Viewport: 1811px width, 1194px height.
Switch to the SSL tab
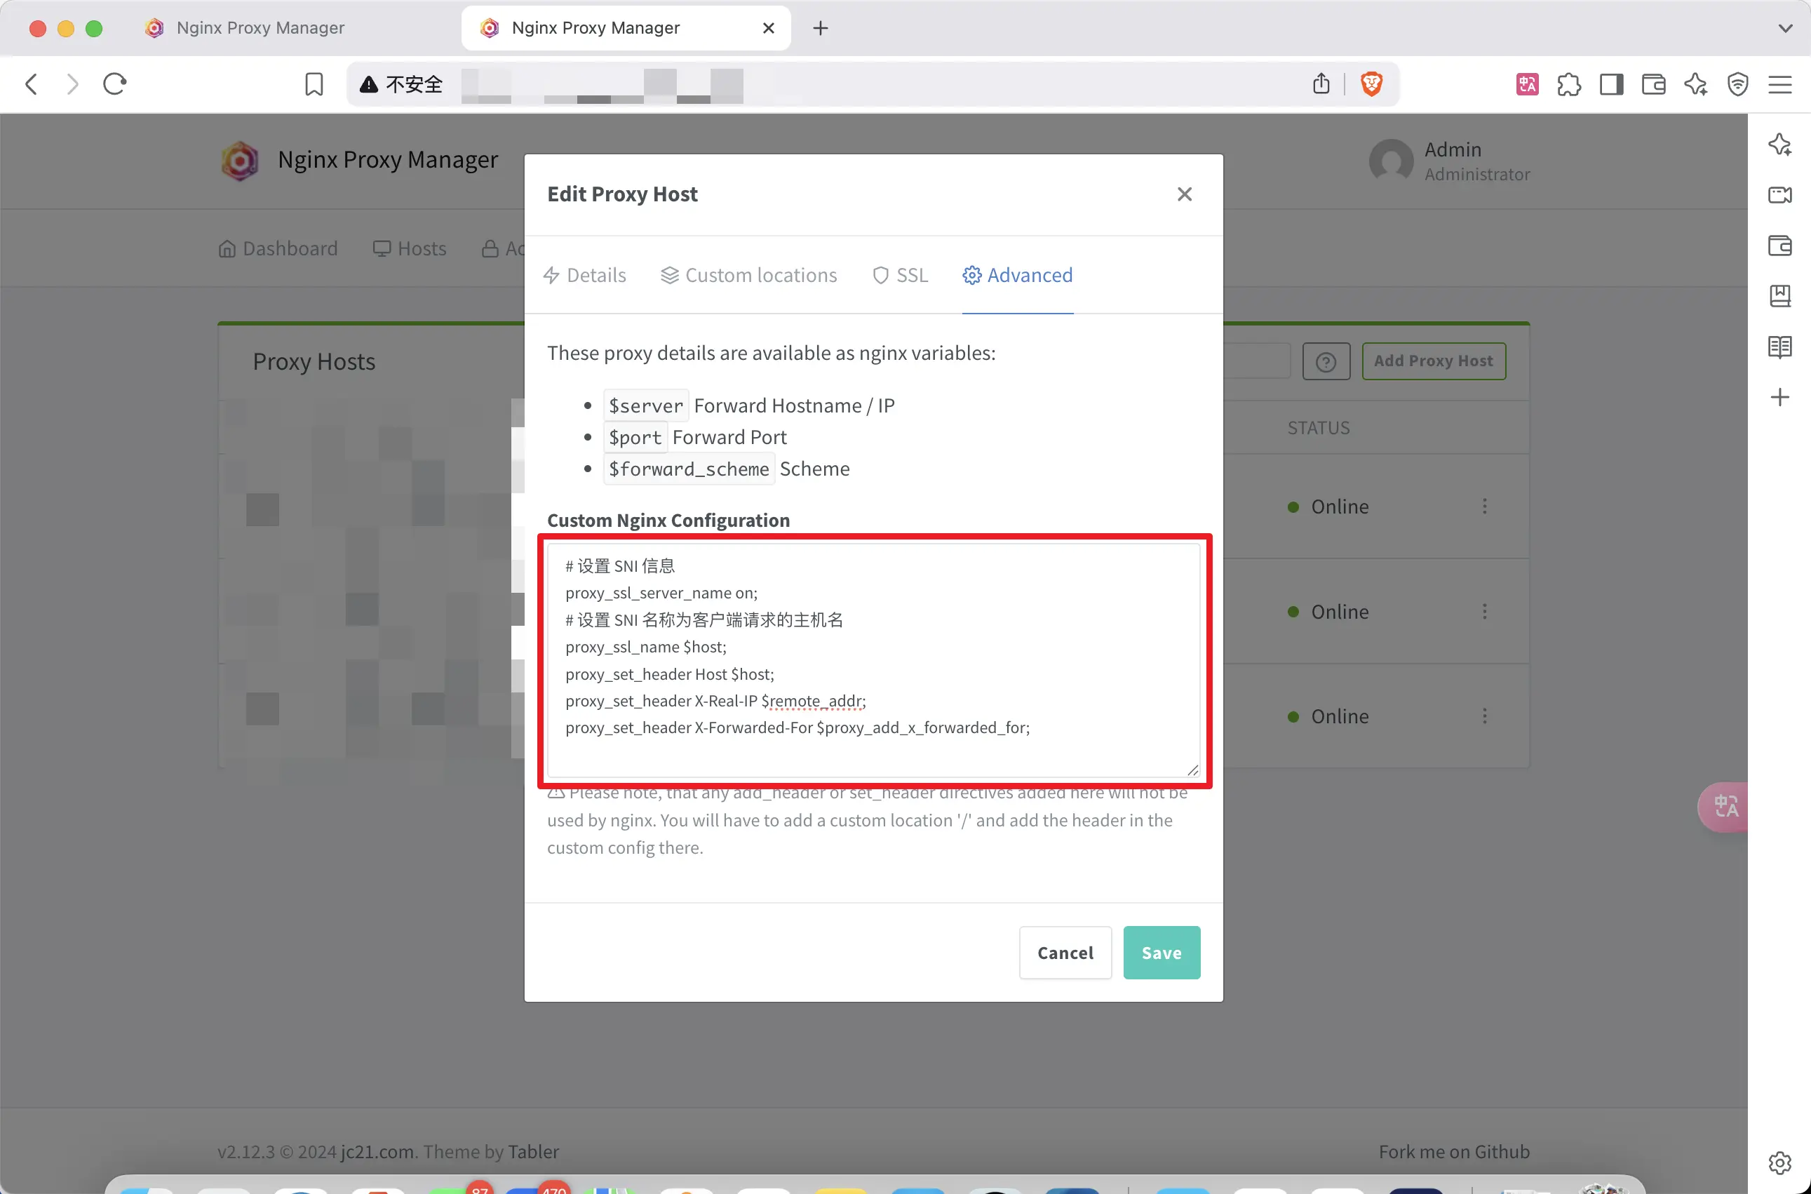(x=900, y=275)
